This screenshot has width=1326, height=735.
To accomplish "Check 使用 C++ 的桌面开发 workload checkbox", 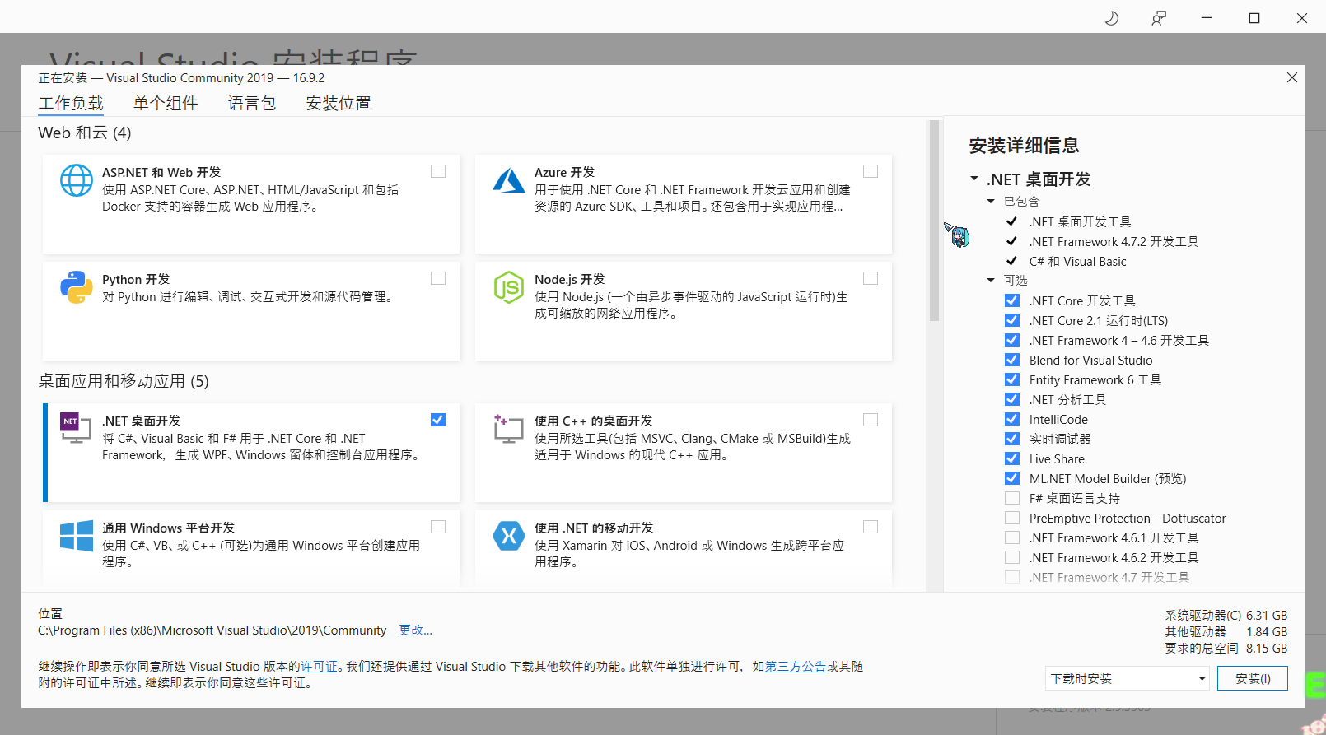I will click(x=871, y=420).
